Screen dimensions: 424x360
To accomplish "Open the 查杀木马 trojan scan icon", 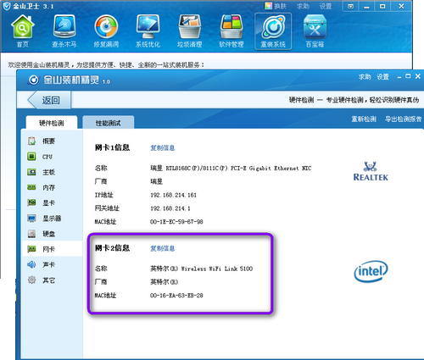I will 64,31.
